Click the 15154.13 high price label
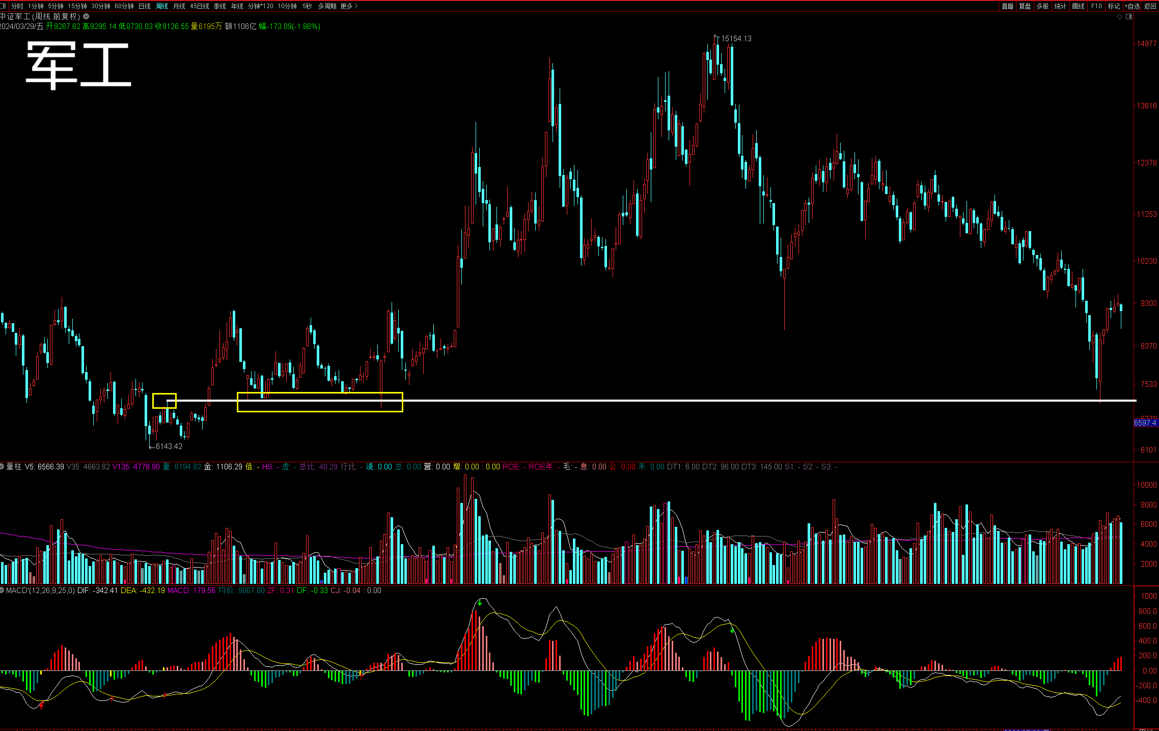Image resolution: width=1159 pixels, height=731 pixels. 736,39
